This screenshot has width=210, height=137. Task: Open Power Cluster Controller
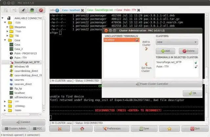coord(152,84)
